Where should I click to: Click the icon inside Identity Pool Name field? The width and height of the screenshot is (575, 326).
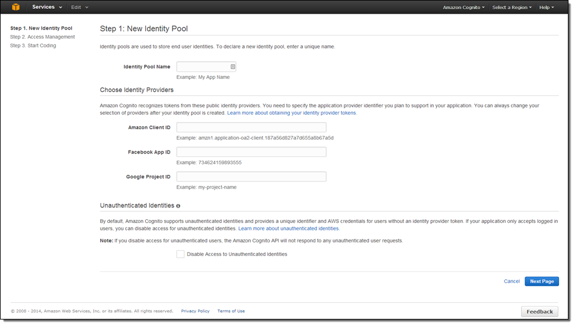click(x=233, y=66)
